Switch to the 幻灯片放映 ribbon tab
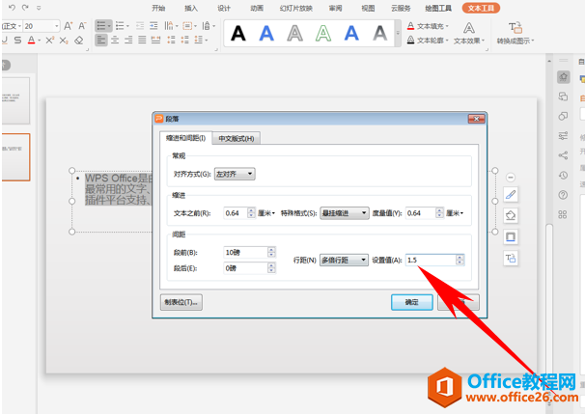Image resolution: width=585 pixels, height=414 pixels. point(295,9)
